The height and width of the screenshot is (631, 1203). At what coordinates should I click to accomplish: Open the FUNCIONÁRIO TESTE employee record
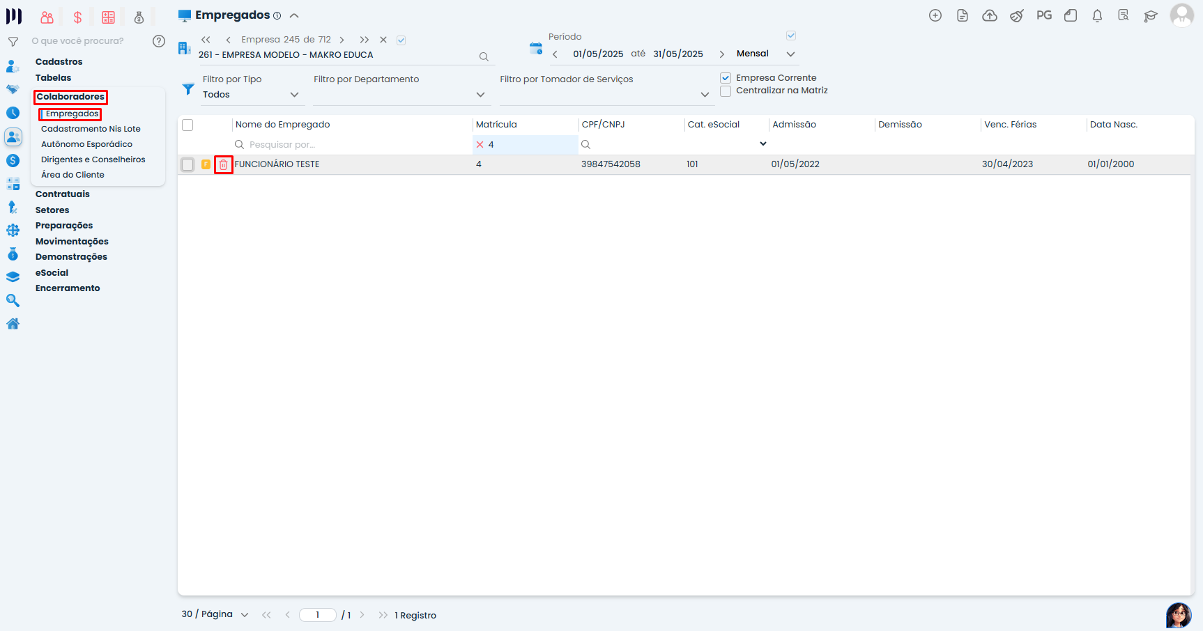tap(277, 164)
